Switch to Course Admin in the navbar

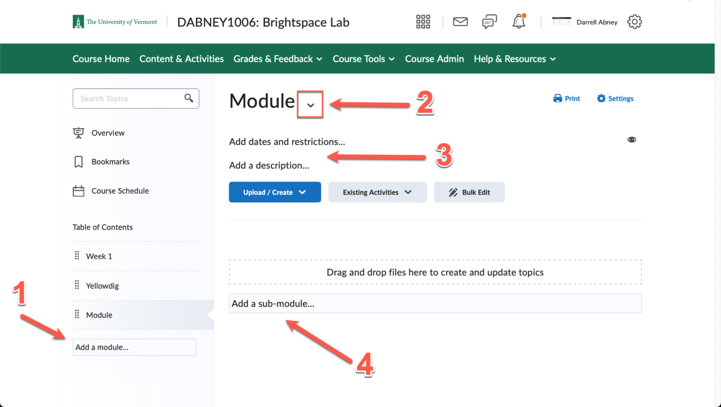click(434, 59)
